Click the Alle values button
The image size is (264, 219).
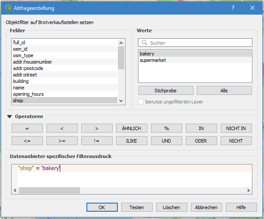pyautogui.click(x=224, y=91)
